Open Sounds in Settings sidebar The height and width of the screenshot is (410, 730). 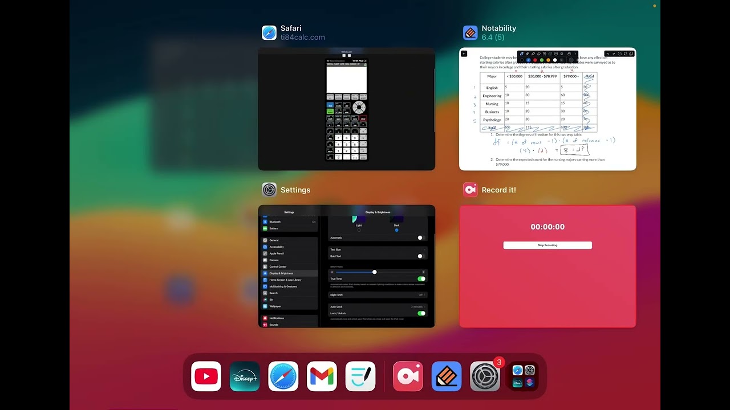289,325
